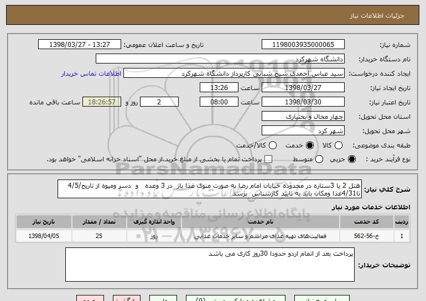Click the remaining days field showing 2
Screen dimensions: 426x301
159,102
